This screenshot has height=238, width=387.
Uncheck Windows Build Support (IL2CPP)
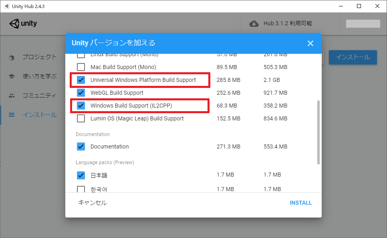(x=81, y=106)
